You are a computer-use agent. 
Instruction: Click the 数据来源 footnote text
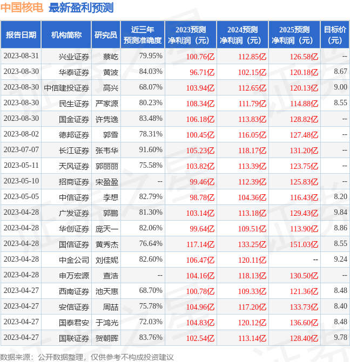coord(87,357)
